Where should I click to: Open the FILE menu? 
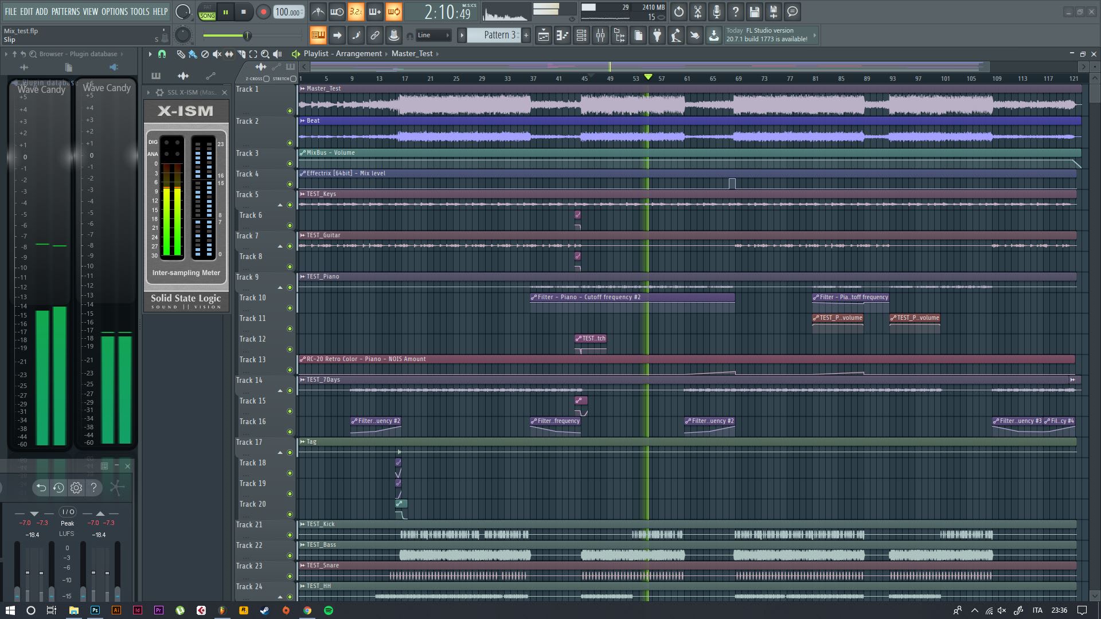(x=11, y=11)
